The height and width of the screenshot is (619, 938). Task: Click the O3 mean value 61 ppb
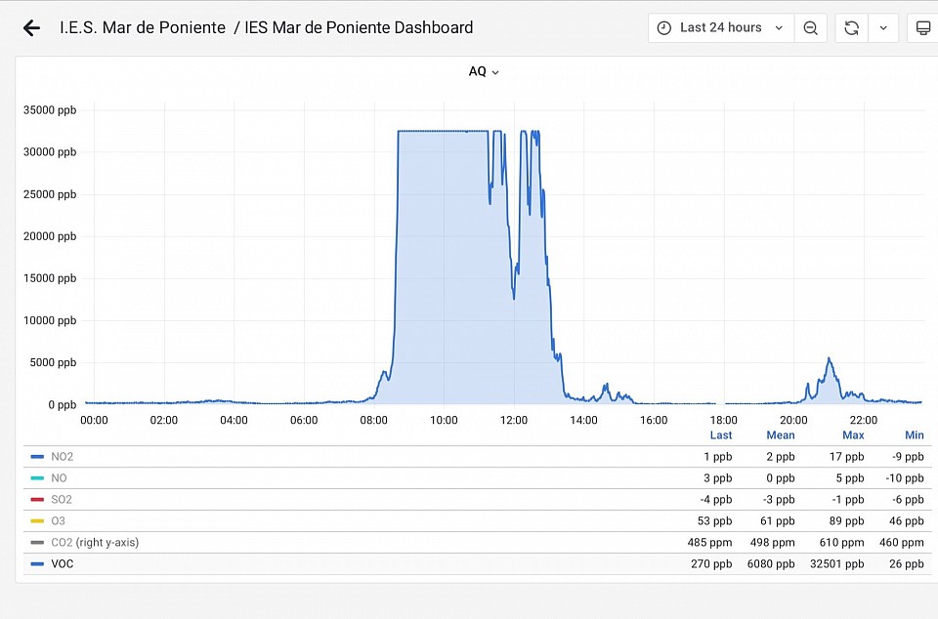coord(778,521)
